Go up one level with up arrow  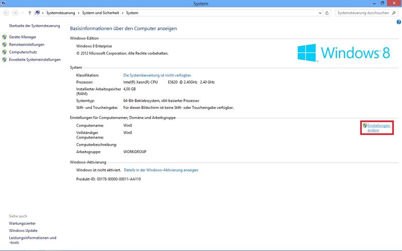click(30, 13)
